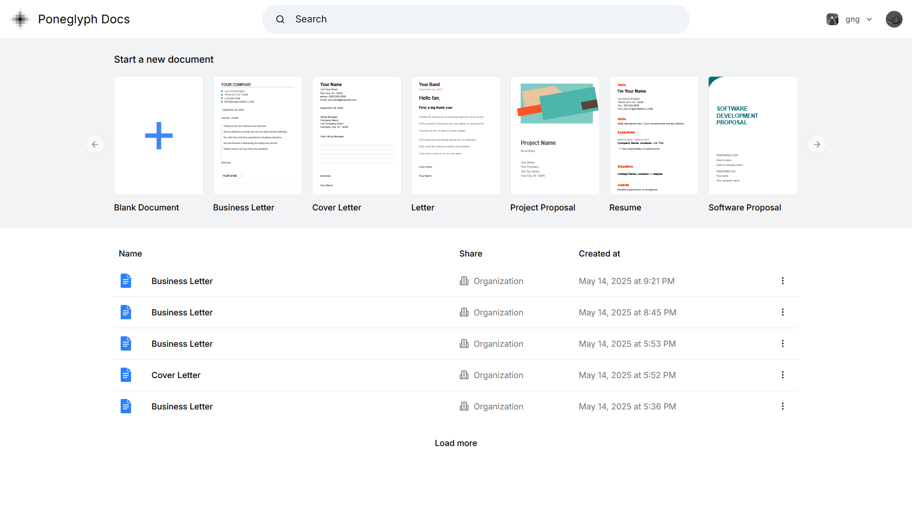Click the Name column header

(130, 254)
